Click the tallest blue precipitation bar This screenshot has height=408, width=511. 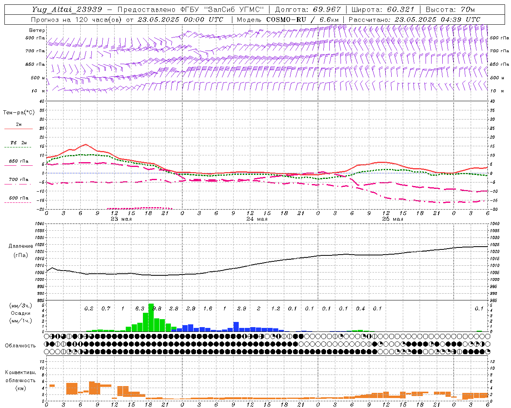point(236,327)
